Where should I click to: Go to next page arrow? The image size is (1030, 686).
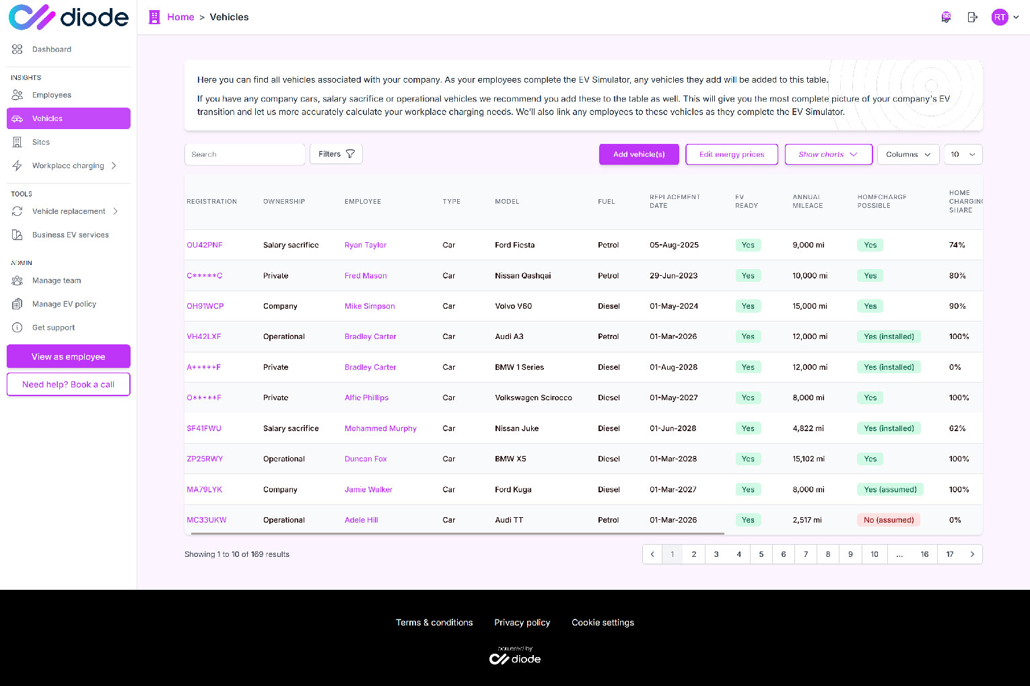coord(972,554)
